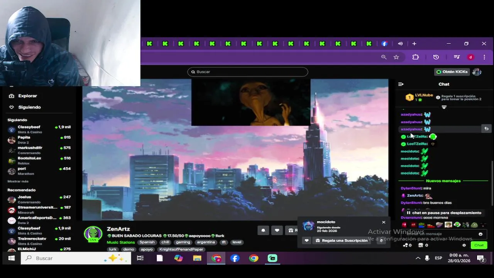Open the pori Marathon channel
Screen dimensions: 494x278
[39, 171]
